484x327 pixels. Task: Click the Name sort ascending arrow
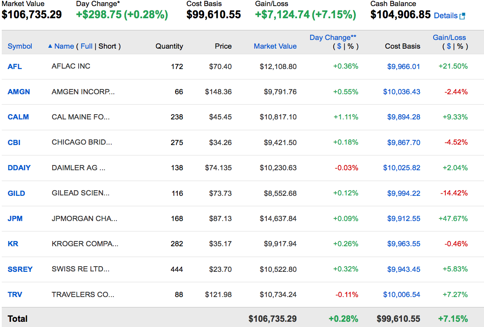[x=50, y=46]
